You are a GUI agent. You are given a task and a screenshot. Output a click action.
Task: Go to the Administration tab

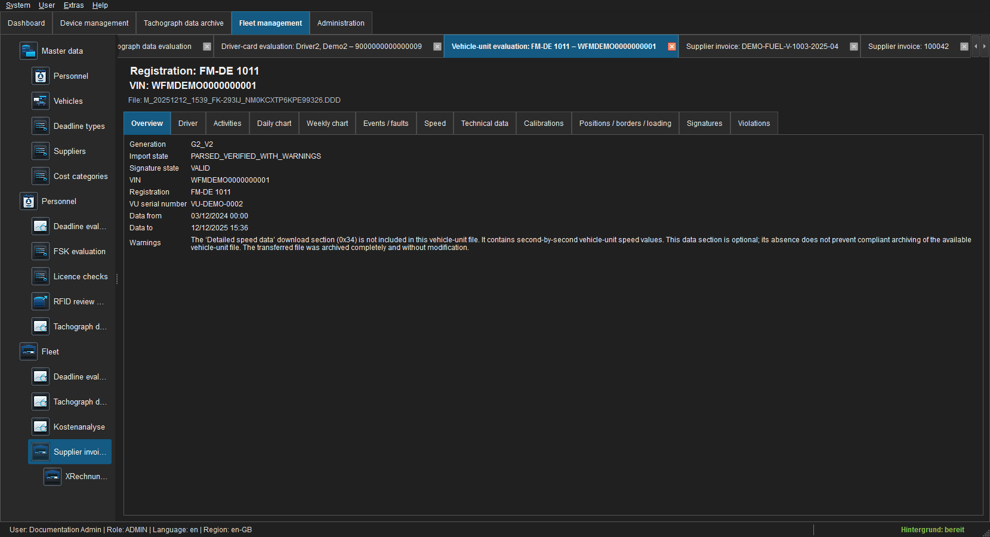point(341,23)
